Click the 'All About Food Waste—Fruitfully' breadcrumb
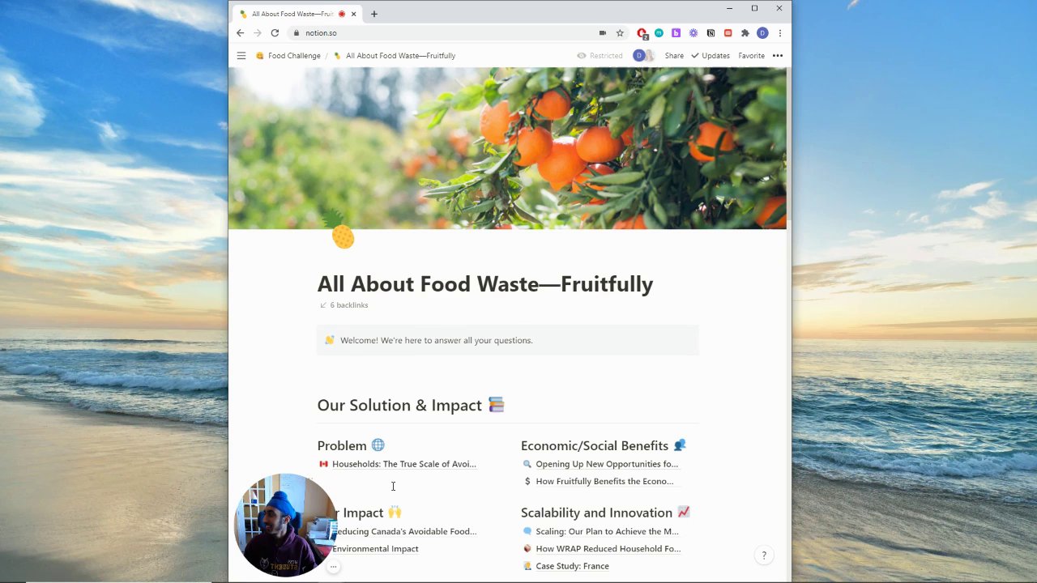The width and height of the screenshot is (1037, 583). [x=395, y=56]
